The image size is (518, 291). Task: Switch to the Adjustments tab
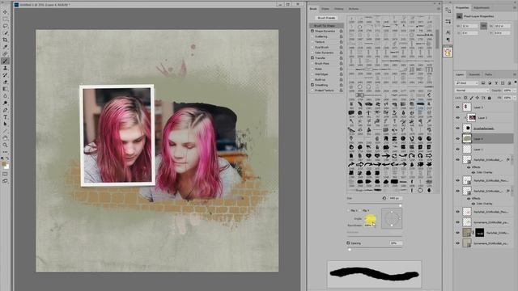(x=482, y=7)
